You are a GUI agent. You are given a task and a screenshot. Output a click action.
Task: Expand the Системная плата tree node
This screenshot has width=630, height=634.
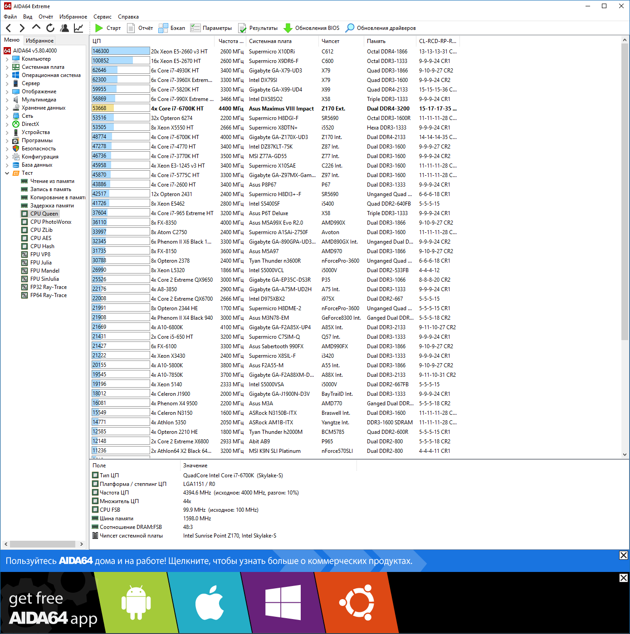coord(7,67)
